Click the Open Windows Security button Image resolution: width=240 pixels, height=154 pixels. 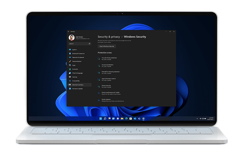(107, 46)
